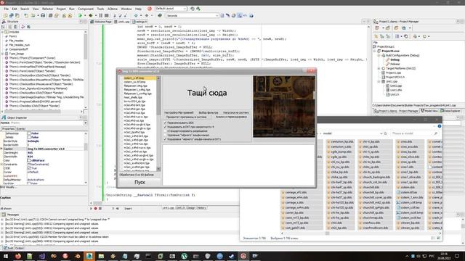Click the Caption property value field
Screen dimensions: 465x261
(x=55, y=149)
